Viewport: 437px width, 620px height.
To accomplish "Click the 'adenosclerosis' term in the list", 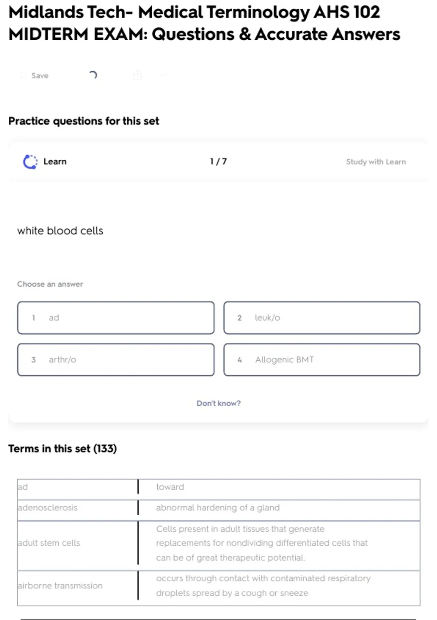I will tap(48, 507).
